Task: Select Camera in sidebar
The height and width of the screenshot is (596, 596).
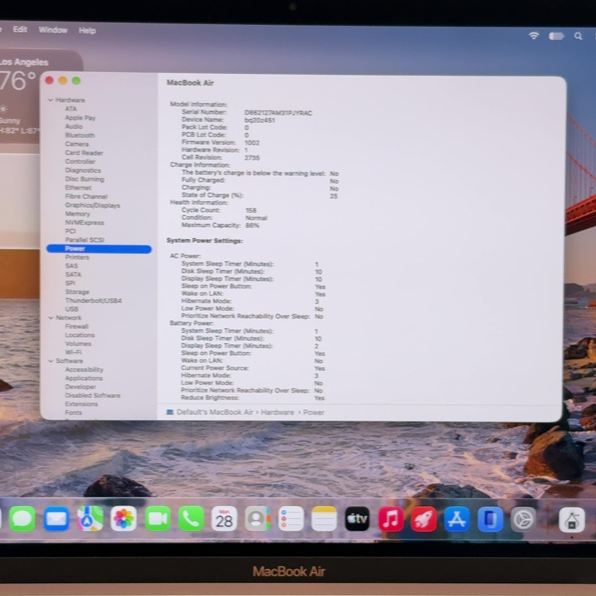Action: pos(77,144)
